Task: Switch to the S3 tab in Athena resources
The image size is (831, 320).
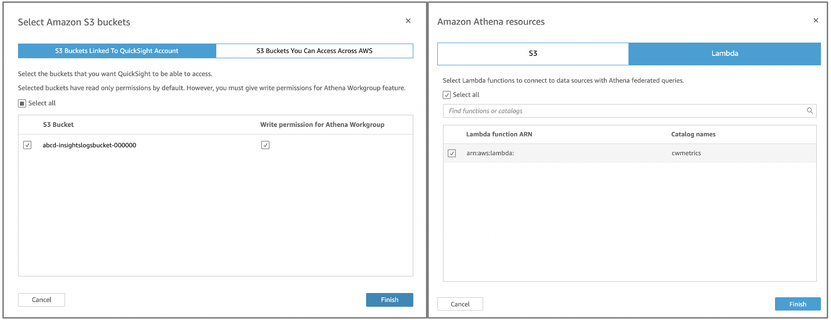Action: coord(533,53)
